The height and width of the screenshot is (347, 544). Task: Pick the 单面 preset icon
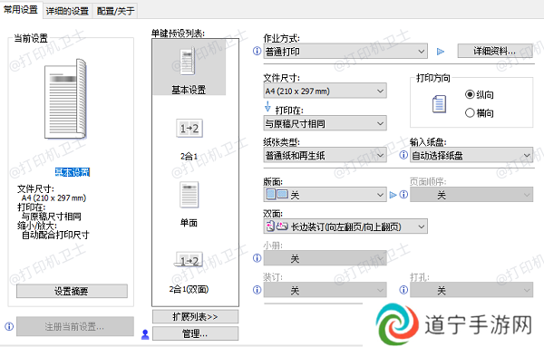tap(189, 195)
